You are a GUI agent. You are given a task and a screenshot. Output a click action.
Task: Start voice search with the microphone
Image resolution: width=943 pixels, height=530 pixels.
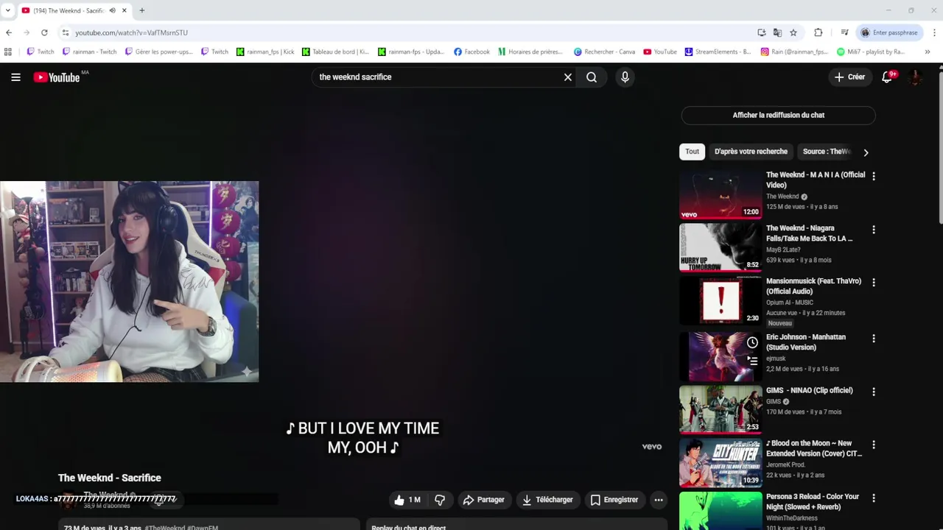coord(625,77)
